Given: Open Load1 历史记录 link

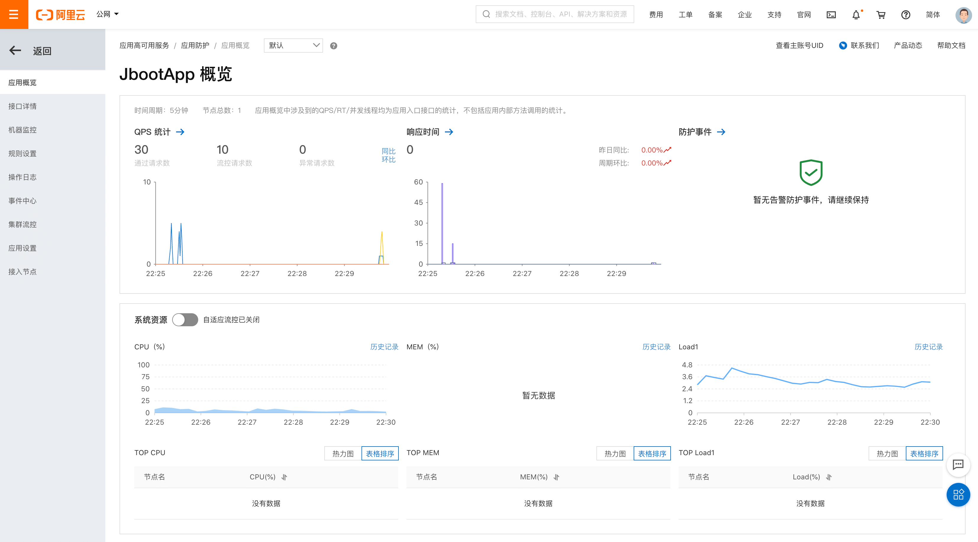Looking at the screenshot, I should (929, 347).
